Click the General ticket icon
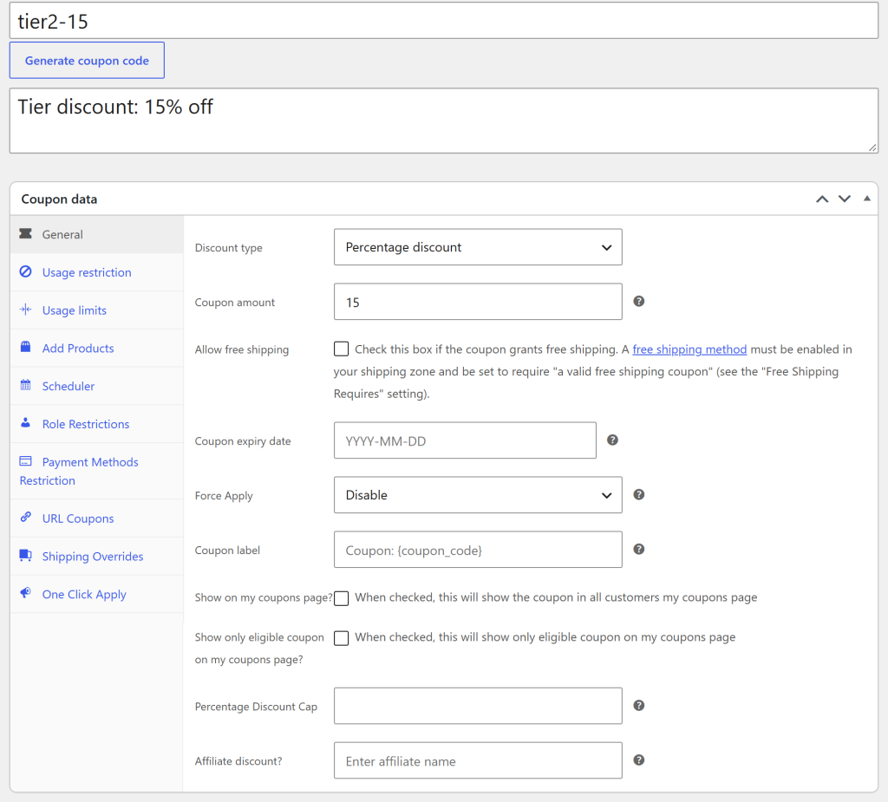The height and width of the screenshot is (802, 888). pyautogui.click(x=25, y=234)
